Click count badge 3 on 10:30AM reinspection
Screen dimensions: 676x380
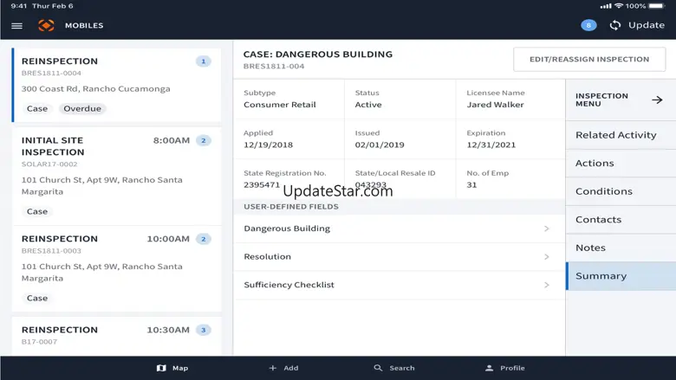[204, 330]
